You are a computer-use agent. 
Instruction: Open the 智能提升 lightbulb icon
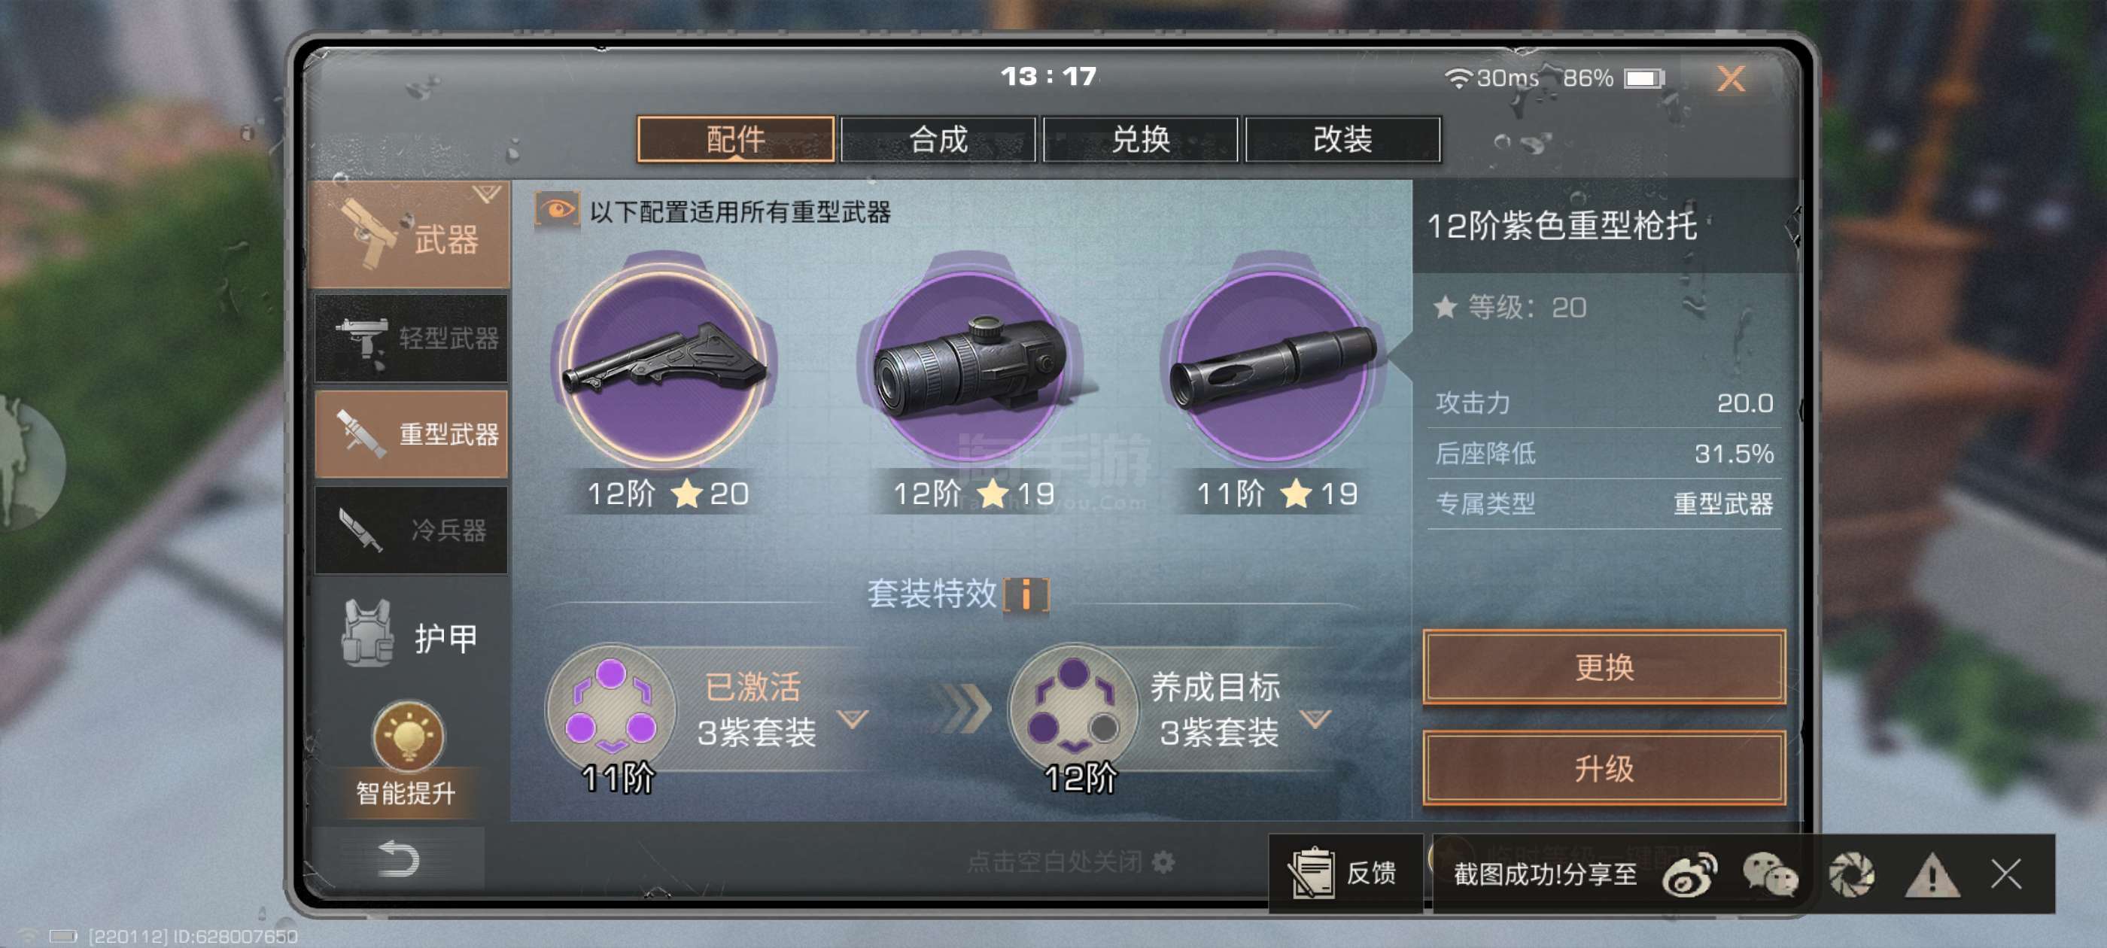[x=408, y=735]
